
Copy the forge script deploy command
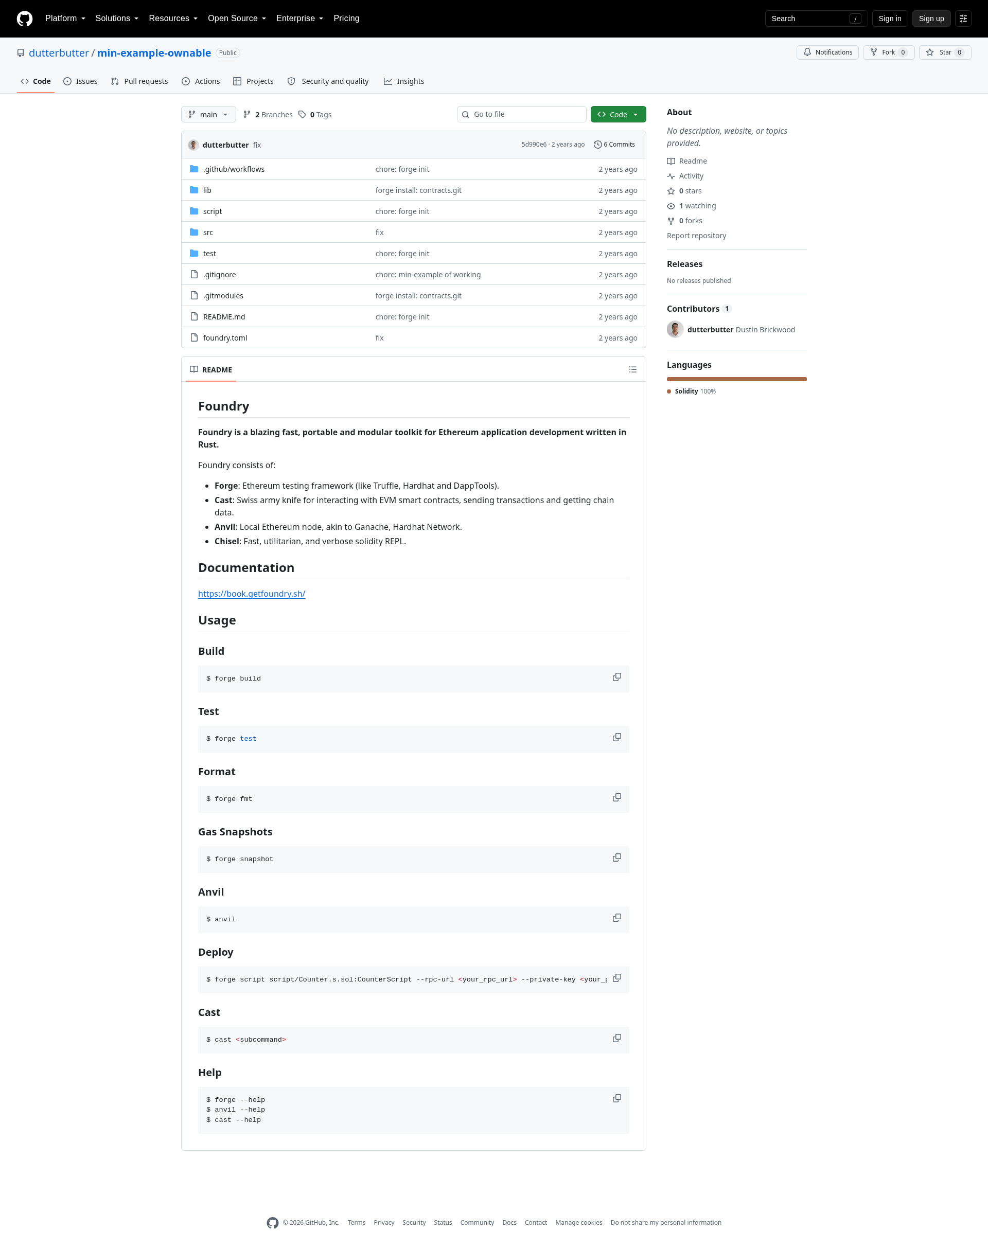(616, 978)
